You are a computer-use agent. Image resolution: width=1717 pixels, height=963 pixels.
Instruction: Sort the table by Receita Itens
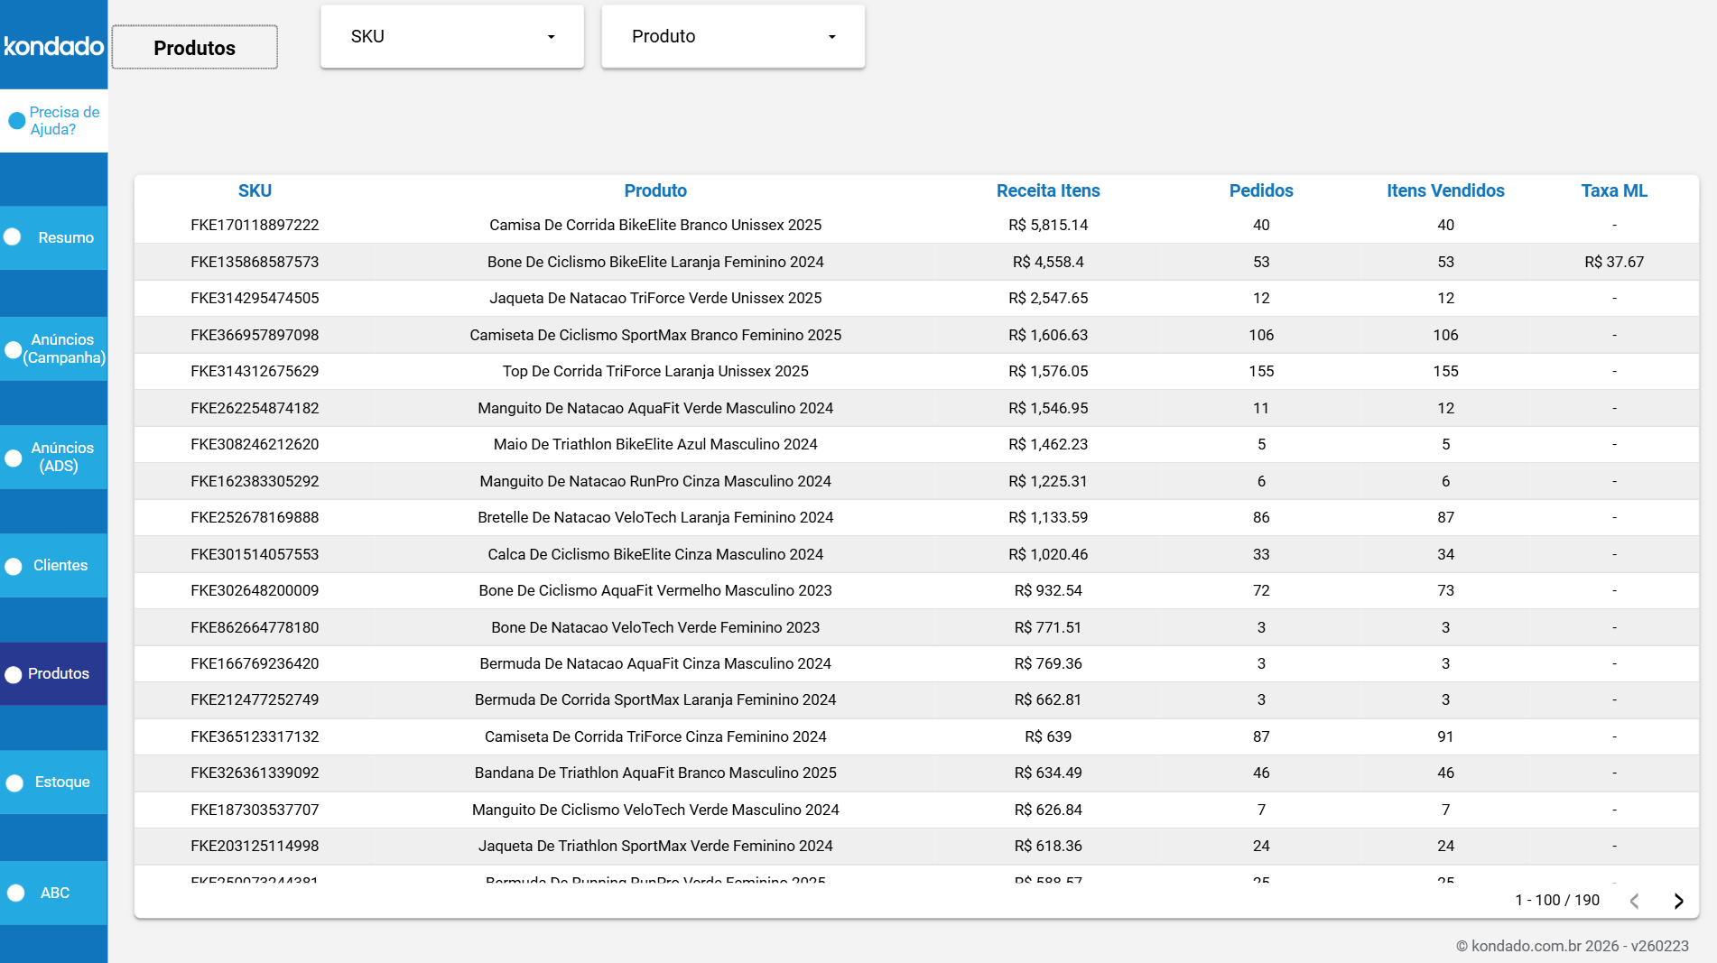[1047, 190]
